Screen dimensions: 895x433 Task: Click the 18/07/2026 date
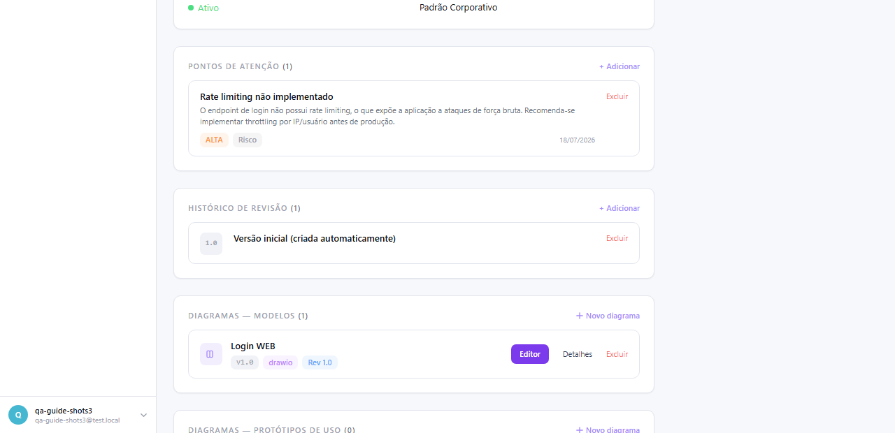[x=577, y=140]
